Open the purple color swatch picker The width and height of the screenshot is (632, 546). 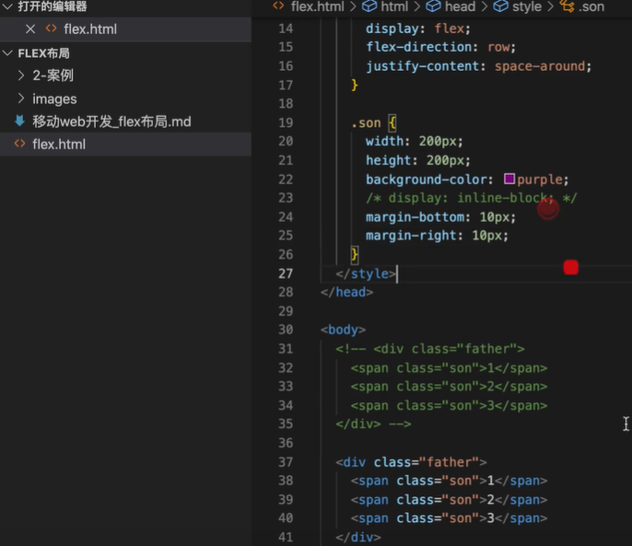point(509,179)
